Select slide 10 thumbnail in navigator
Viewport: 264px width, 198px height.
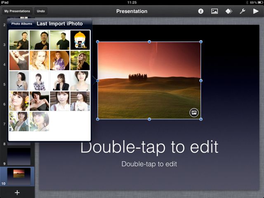tap(19, 176)
